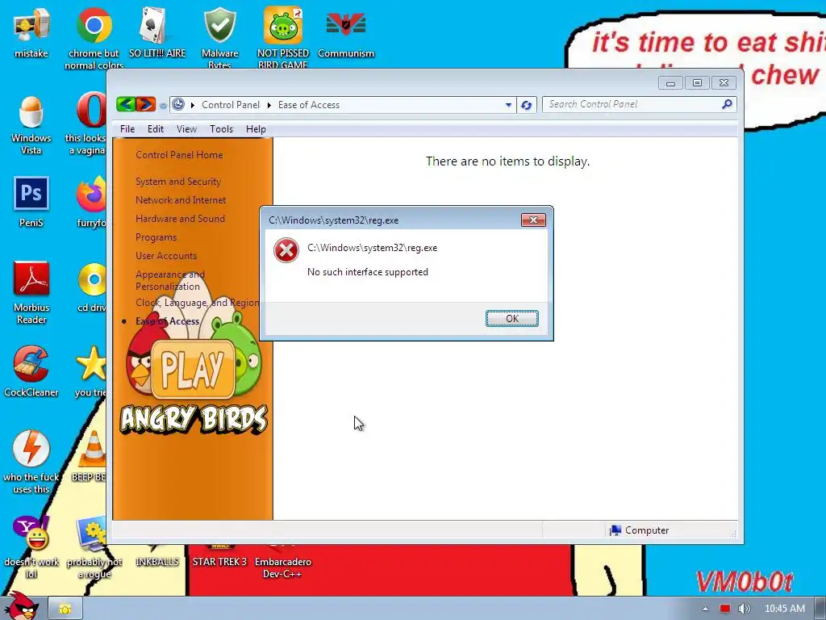Open User Accounts category link
826x620 pixels.
pos(166,256)
